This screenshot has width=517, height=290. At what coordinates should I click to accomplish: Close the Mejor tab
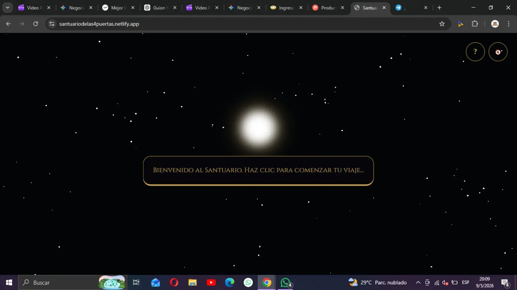point(132,8)
